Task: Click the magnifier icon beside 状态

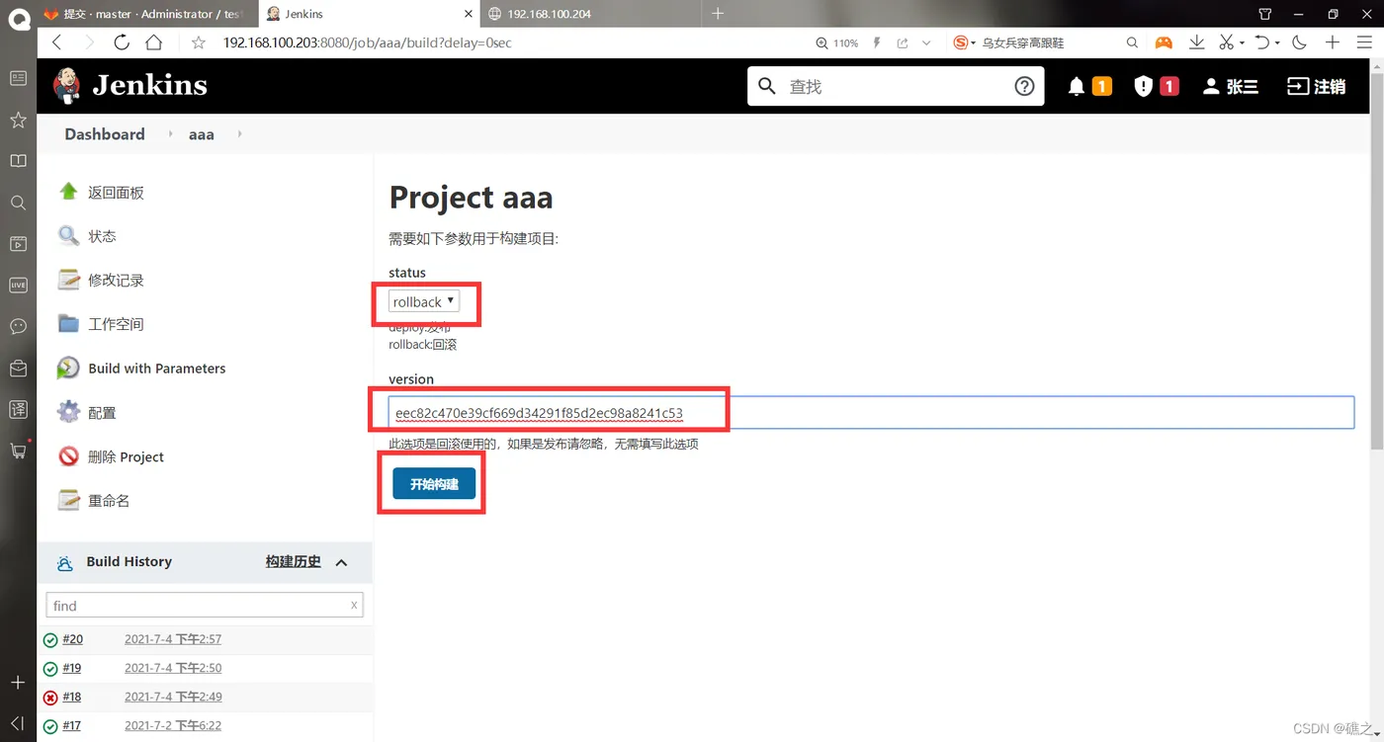Action: coord(68,235)
